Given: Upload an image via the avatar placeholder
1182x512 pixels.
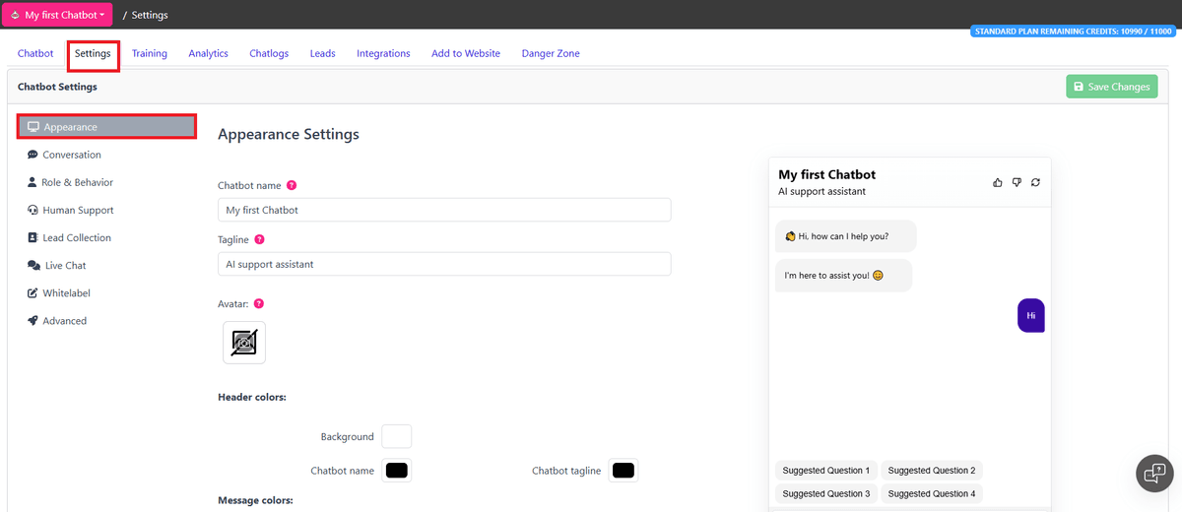Looking at the screenshot, I should point(243,343).
